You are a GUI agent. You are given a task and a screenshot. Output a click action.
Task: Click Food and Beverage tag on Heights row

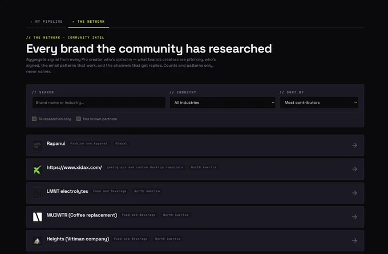click(131, 239)
